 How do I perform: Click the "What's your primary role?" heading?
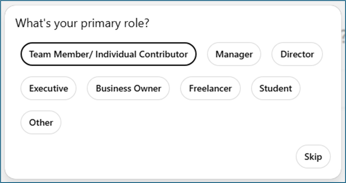82,23
